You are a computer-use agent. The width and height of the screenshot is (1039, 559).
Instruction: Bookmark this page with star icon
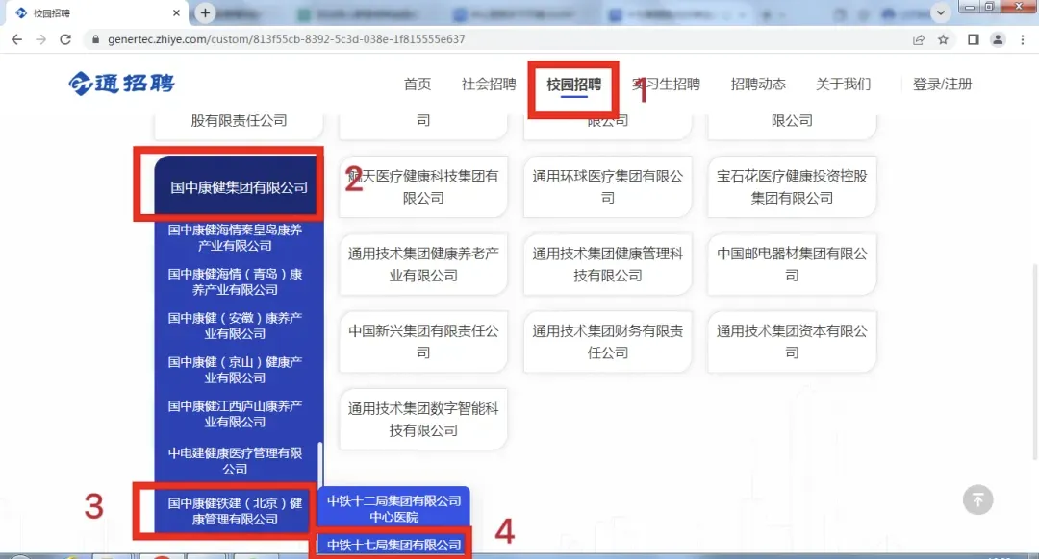click(x=943, y=39)
